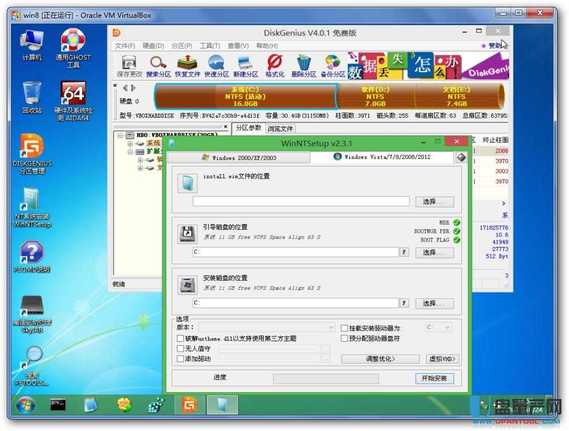
Task: Click the 保存更改 toolbar icon
Action: pos(129,64)
